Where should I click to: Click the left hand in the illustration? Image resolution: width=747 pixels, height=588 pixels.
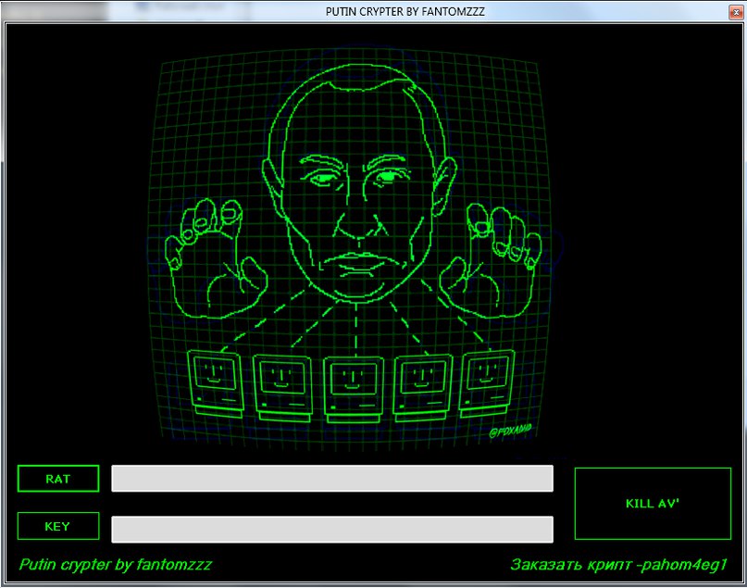[213, 259]
